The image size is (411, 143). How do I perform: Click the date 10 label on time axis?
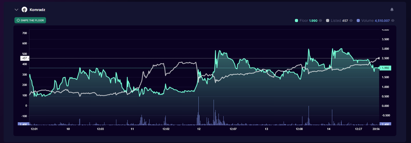(68, 129)
